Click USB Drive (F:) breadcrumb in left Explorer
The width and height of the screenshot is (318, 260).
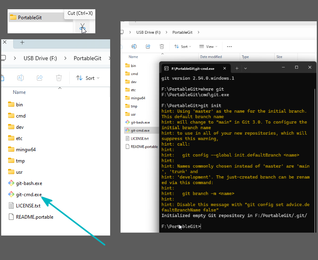pos(40,58)
